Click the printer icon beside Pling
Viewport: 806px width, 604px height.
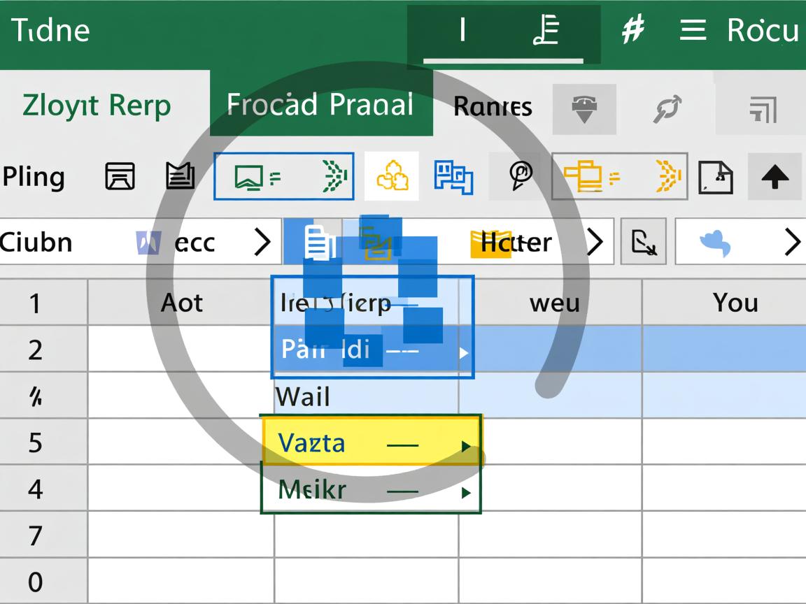click(x=120, y=177)
